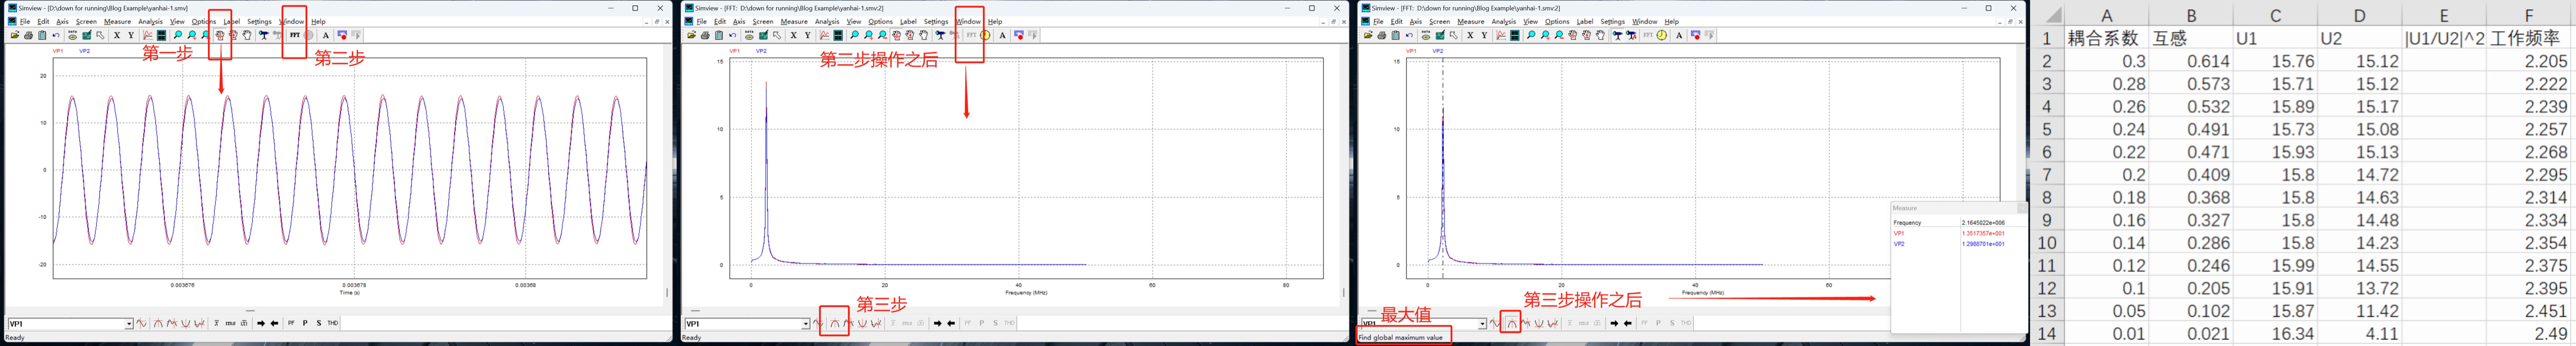Click the PF button in left Simview measure bar

291,323
